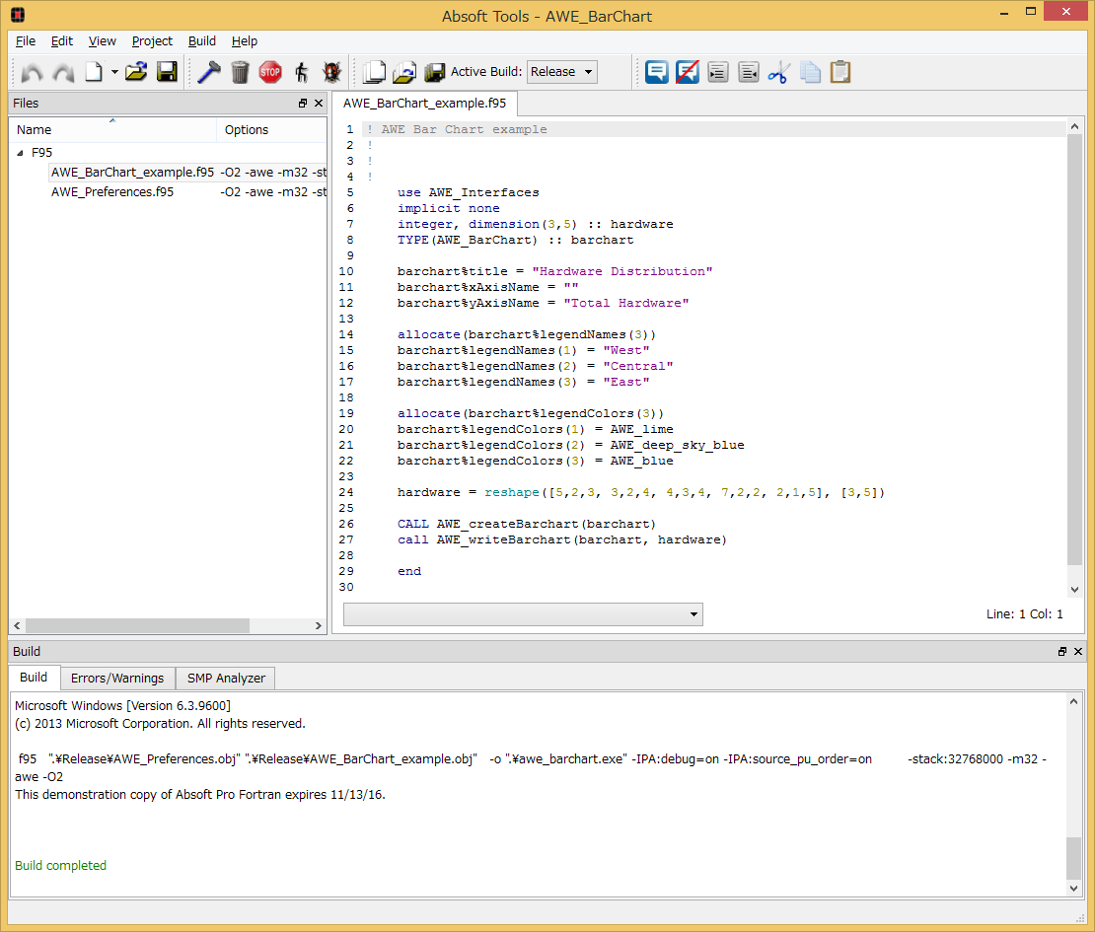Paste with the clipboard icon
The image size is (1095, 932).
840,72
